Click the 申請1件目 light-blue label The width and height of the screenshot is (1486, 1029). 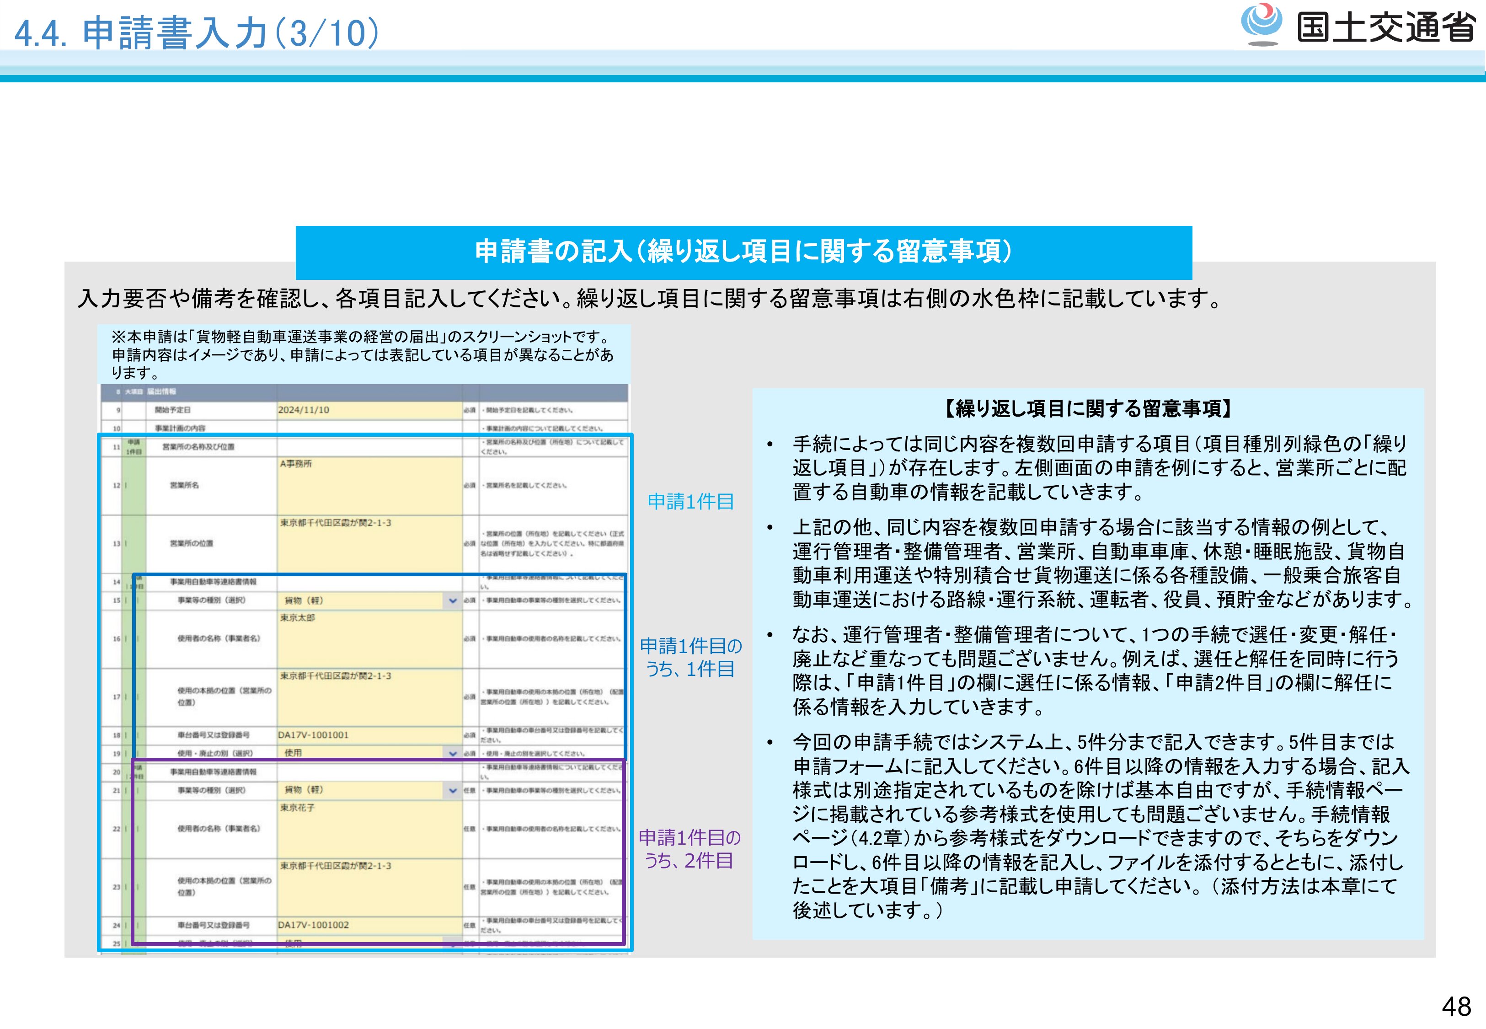[690, 502]
